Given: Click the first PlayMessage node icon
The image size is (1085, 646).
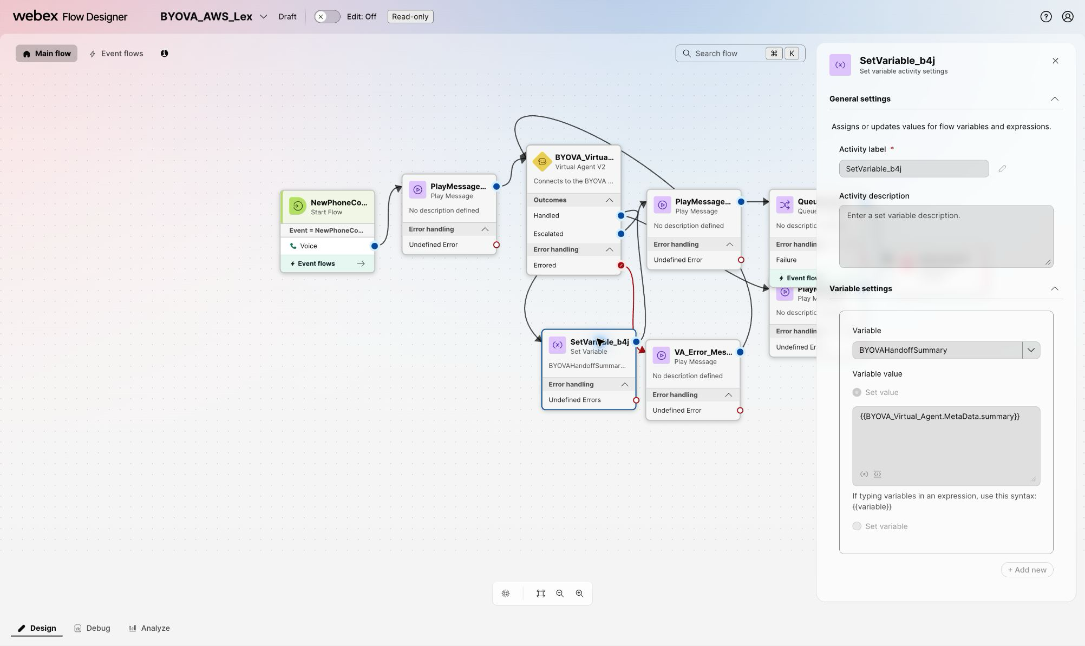Looking at the screenshot, I should (417, 190).
